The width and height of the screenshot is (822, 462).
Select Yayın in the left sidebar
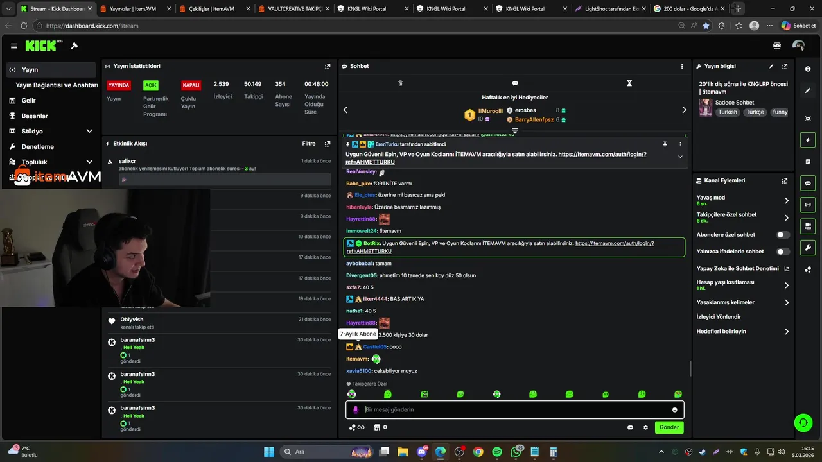tap(51, 69)
